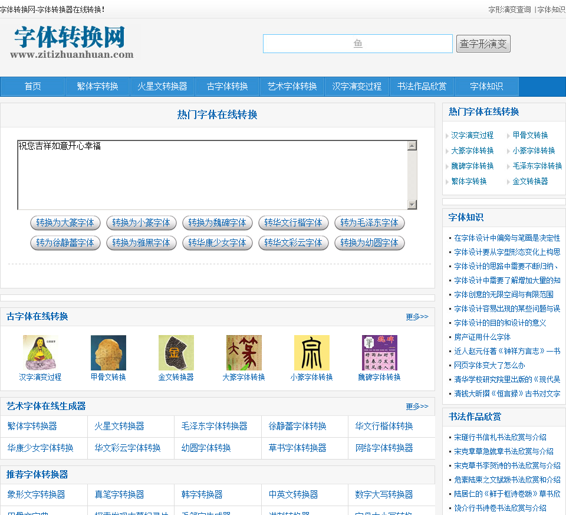Open the 韩字转换器 link

click(x=202, y=495)
